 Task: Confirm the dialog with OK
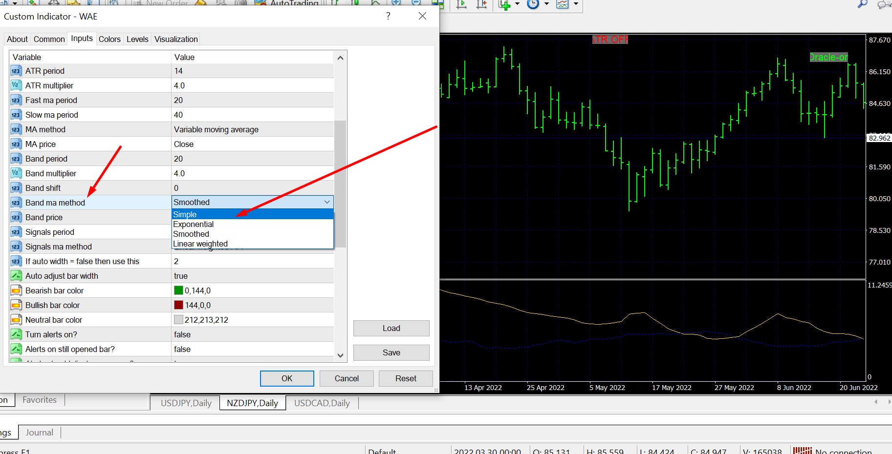coord(287,378)
